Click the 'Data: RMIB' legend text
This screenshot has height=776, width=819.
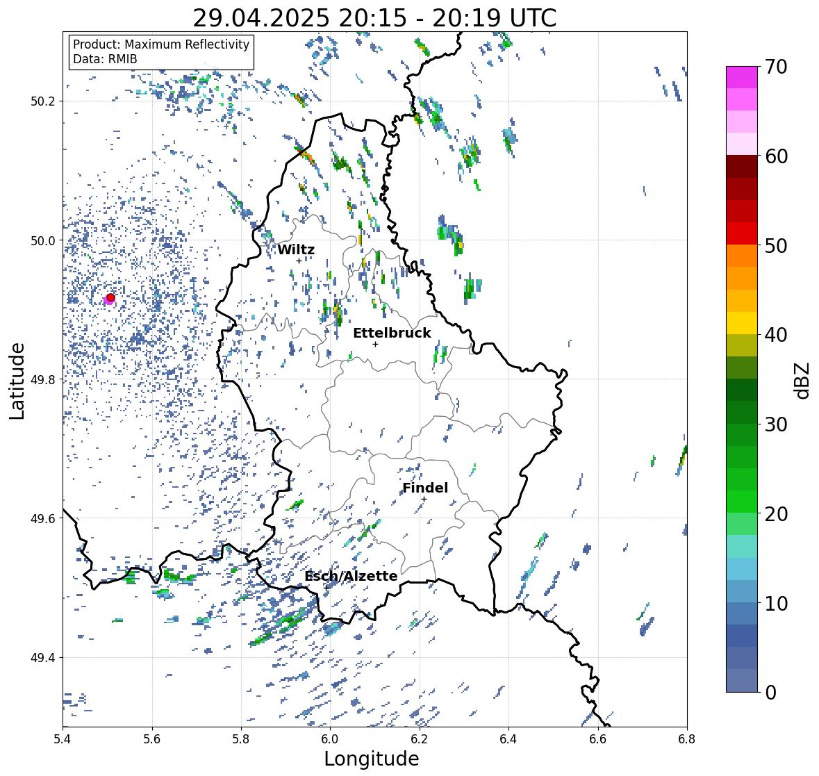pos(105,59)
